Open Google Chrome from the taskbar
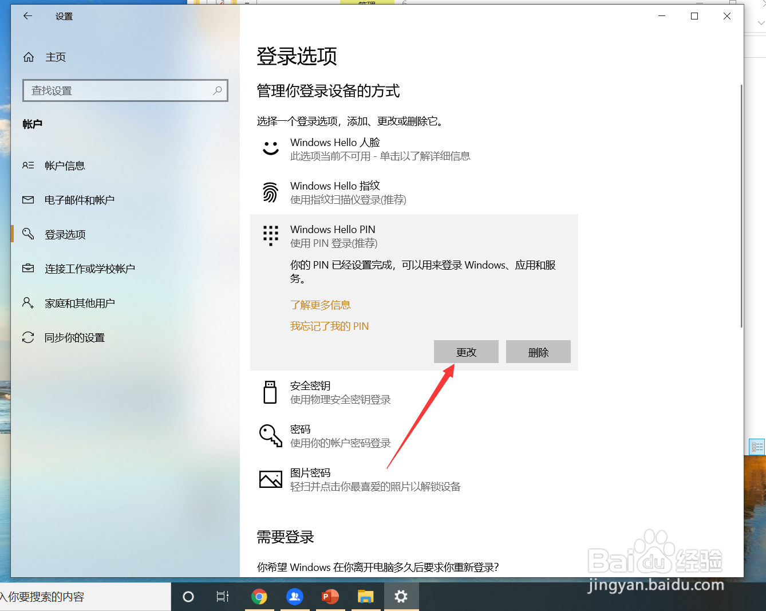The width and height of the screenshot is (766, 611). [259, 597]
